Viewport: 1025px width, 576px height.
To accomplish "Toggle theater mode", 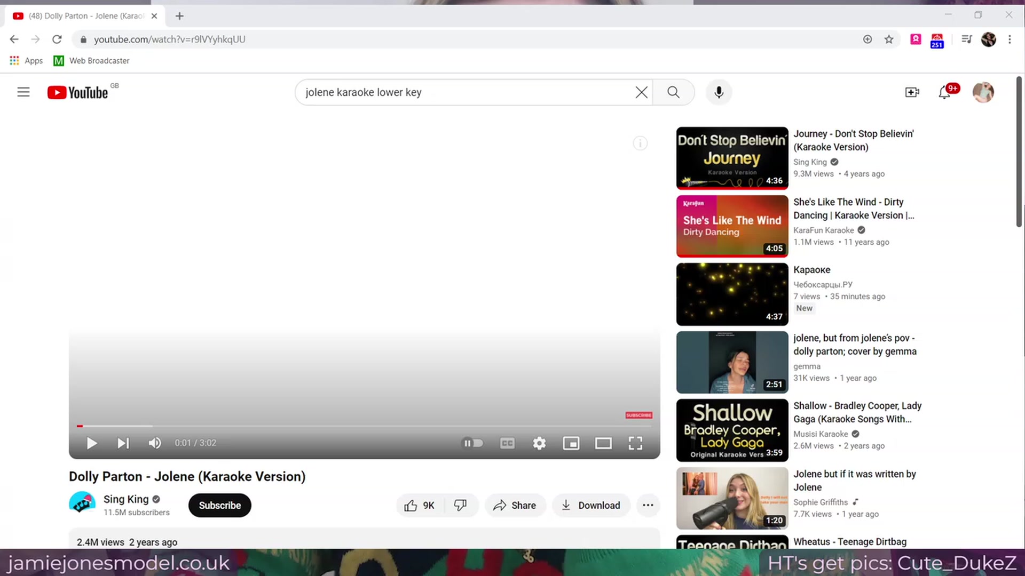I will point(603,443).
